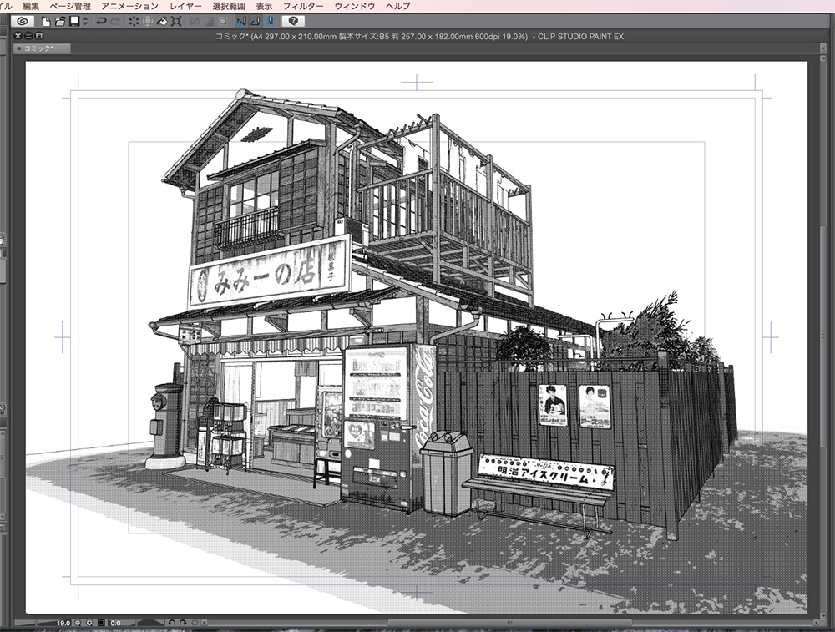Minimize the CLIP STUDIO PAINT window
The height and width of the screenshot is (632, 835).
point(28,36)
